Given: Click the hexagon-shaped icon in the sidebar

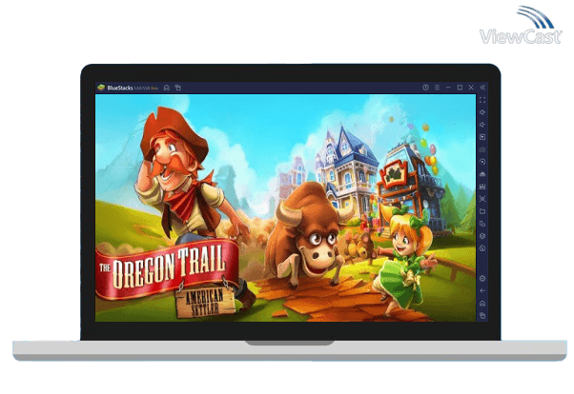Looking at the screenshot, I should 482,236.
